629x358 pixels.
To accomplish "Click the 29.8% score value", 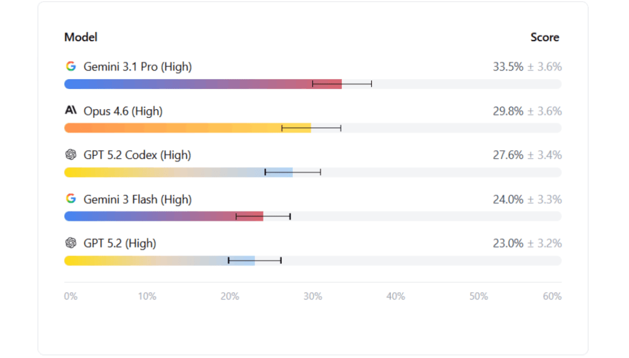I will [508, 111].
